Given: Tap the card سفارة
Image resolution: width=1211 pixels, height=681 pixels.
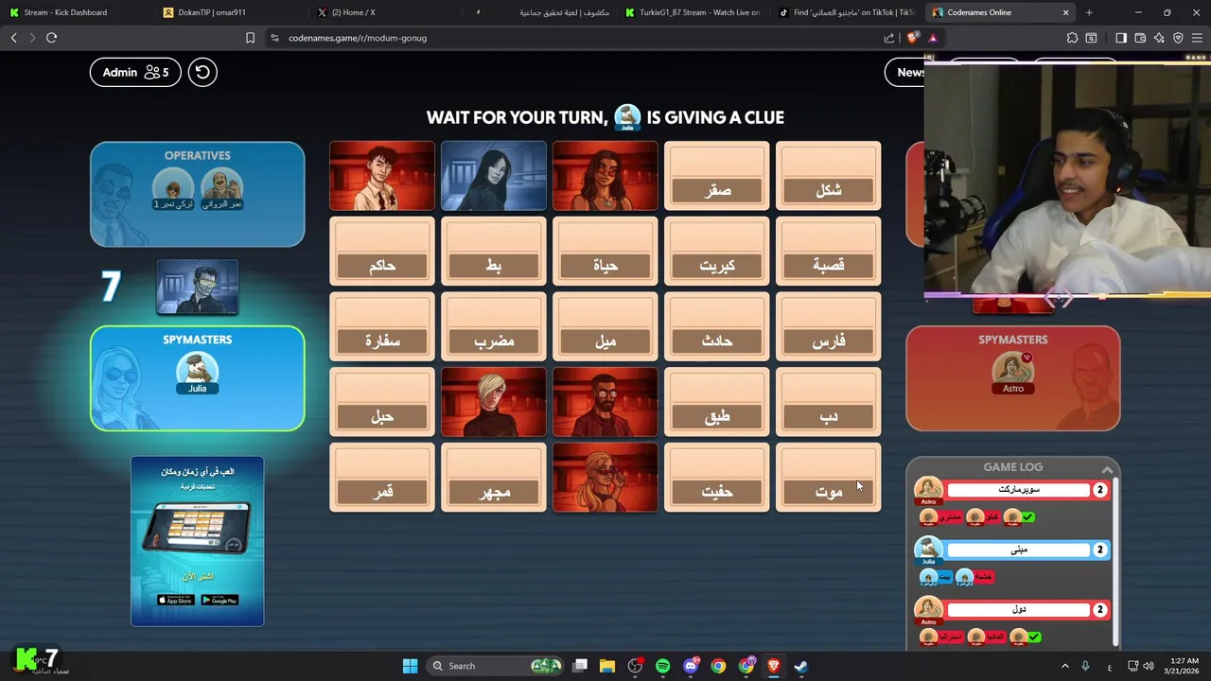Looking at the screenshot, I should (382, 327).
